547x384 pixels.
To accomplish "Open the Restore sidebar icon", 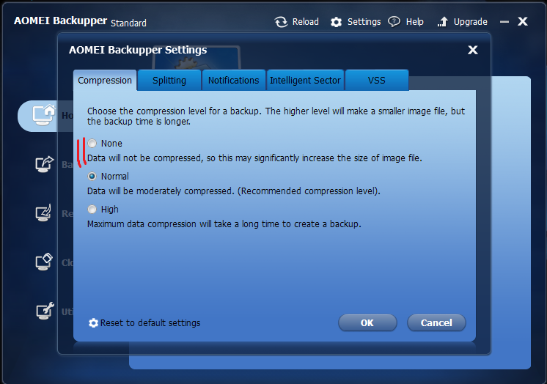I will pos(43,213).
